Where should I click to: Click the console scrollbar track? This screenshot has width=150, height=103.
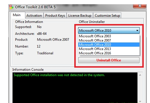click(140, 88)
